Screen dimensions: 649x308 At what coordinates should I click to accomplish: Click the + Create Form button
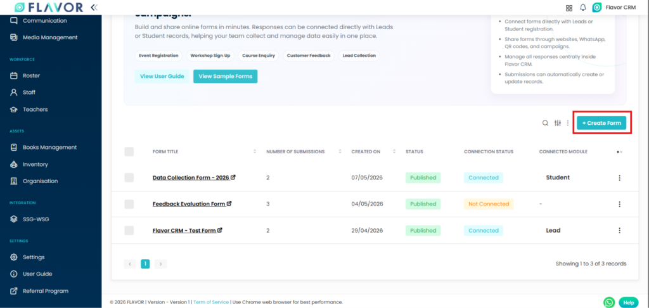pos(601,123)
